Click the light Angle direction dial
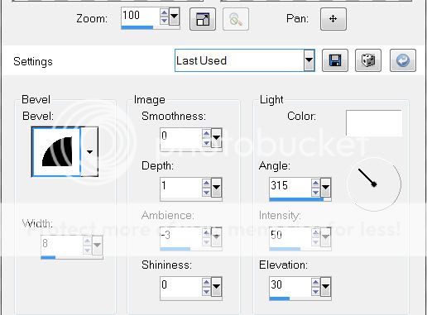This screenshot has height=315, width=427. pyautogui.click(x=374, y=184)
